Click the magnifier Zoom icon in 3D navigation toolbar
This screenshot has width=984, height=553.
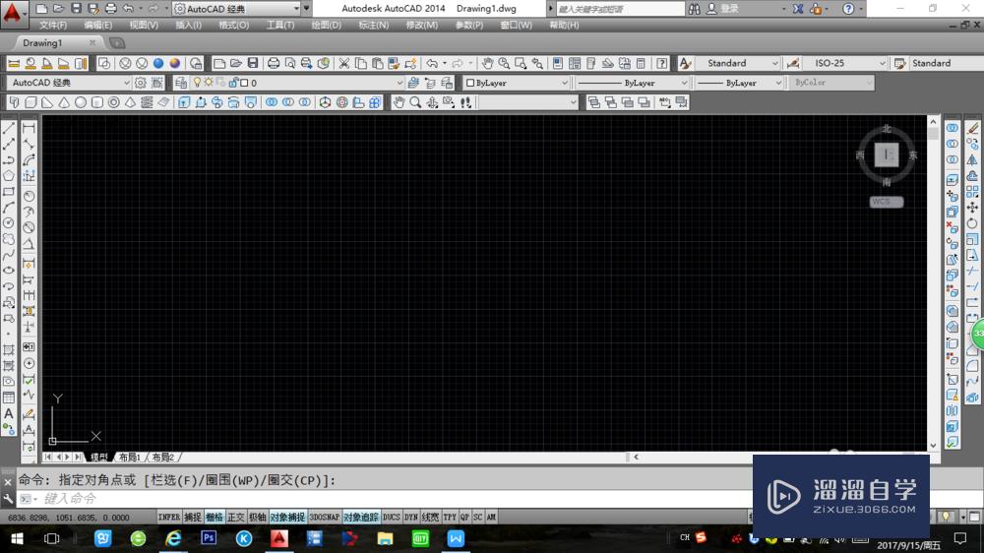tap(415, 102)
